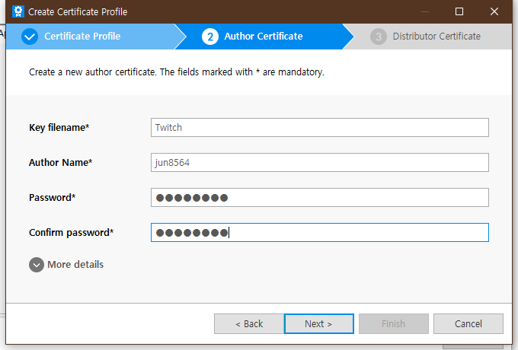Maximize the Create Certificate Profile window
The width and height of the screenshot is (518, 350).
[x=459, y=11]
